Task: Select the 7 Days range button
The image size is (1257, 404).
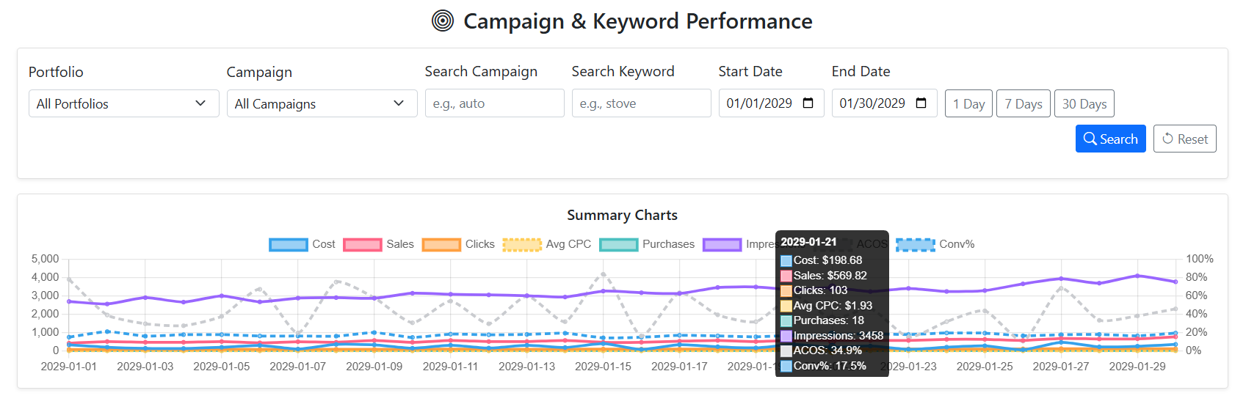Action: (x=1023, y=104)
